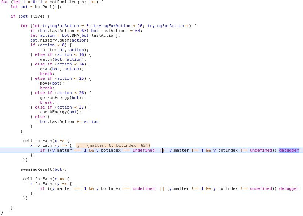Click the 'move(bot);' call
Image resolution: width=303 pixels, height=216 pixels.
(x=52, y=83)
